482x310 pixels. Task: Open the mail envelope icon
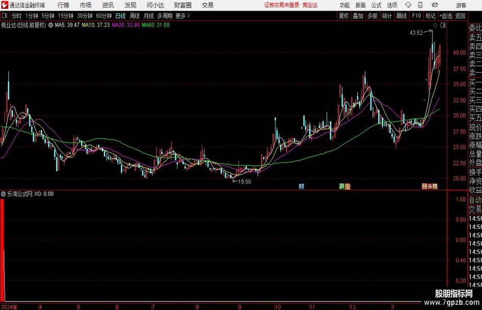435,5
